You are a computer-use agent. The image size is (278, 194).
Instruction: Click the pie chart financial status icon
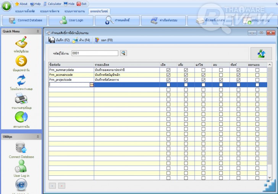tap(21, 117)
